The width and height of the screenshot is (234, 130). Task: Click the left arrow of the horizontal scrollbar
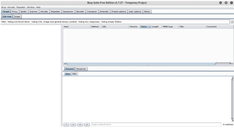pyautogui.click(x=64, y=63)
